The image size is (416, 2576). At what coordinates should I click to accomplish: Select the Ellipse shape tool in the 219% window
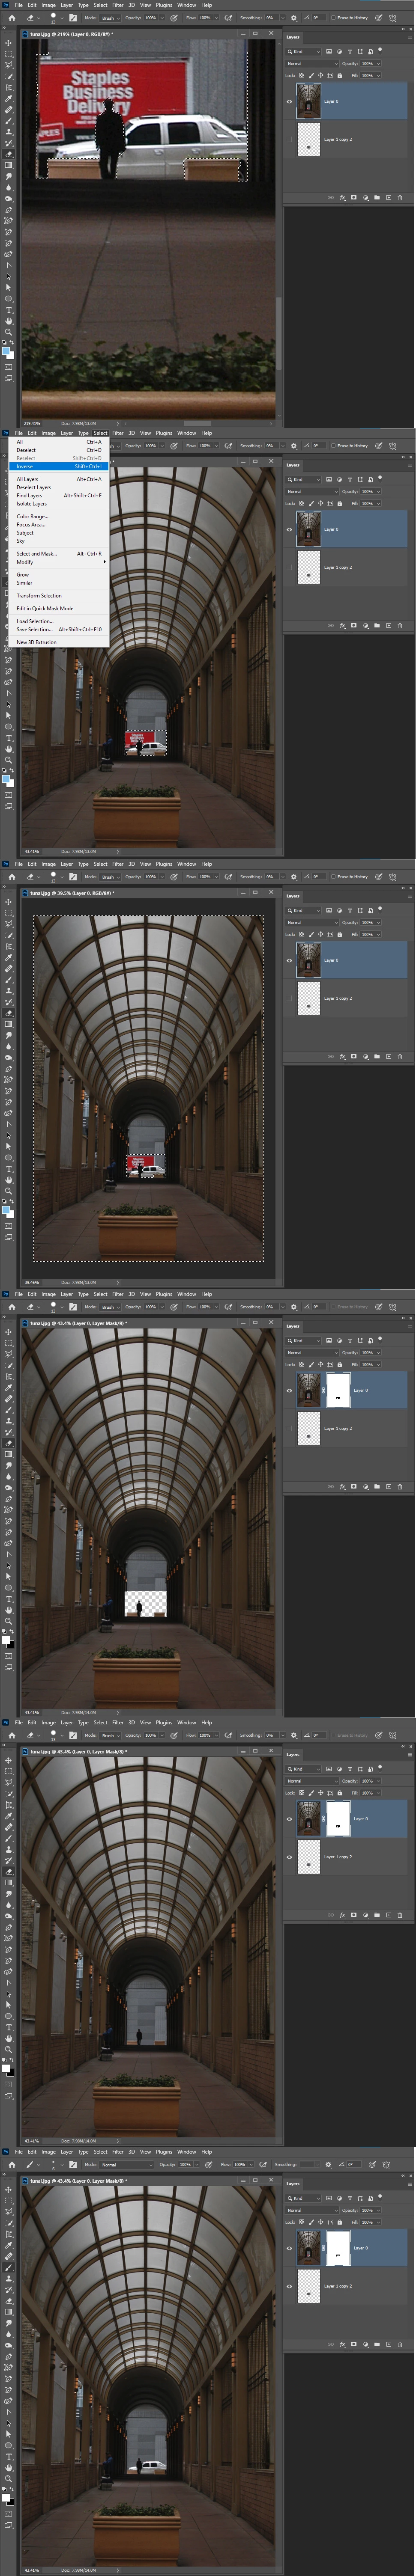coord(8,299)
